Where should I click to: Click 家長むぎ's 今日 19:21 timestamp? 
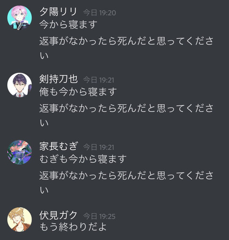click(99, 147)
